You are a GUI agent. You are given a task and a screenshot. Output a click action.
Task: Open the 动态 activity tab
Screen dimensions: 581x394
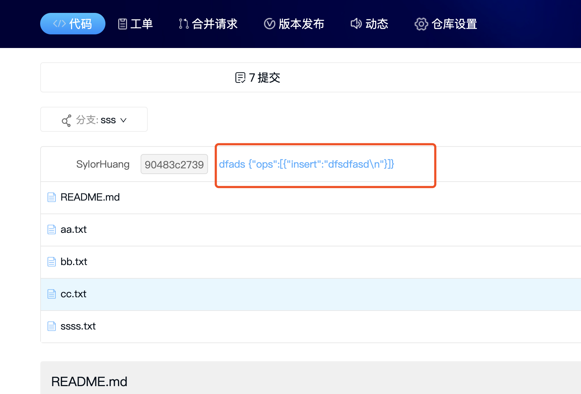coord(369,24)
